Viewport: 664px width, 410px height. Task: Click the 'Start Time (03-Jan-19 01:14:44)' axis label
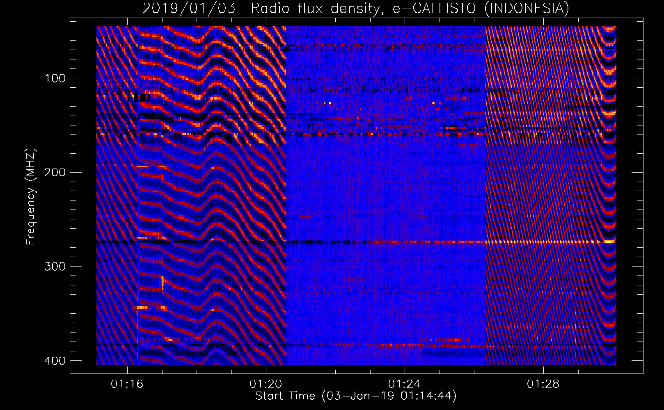pos(356,396)
